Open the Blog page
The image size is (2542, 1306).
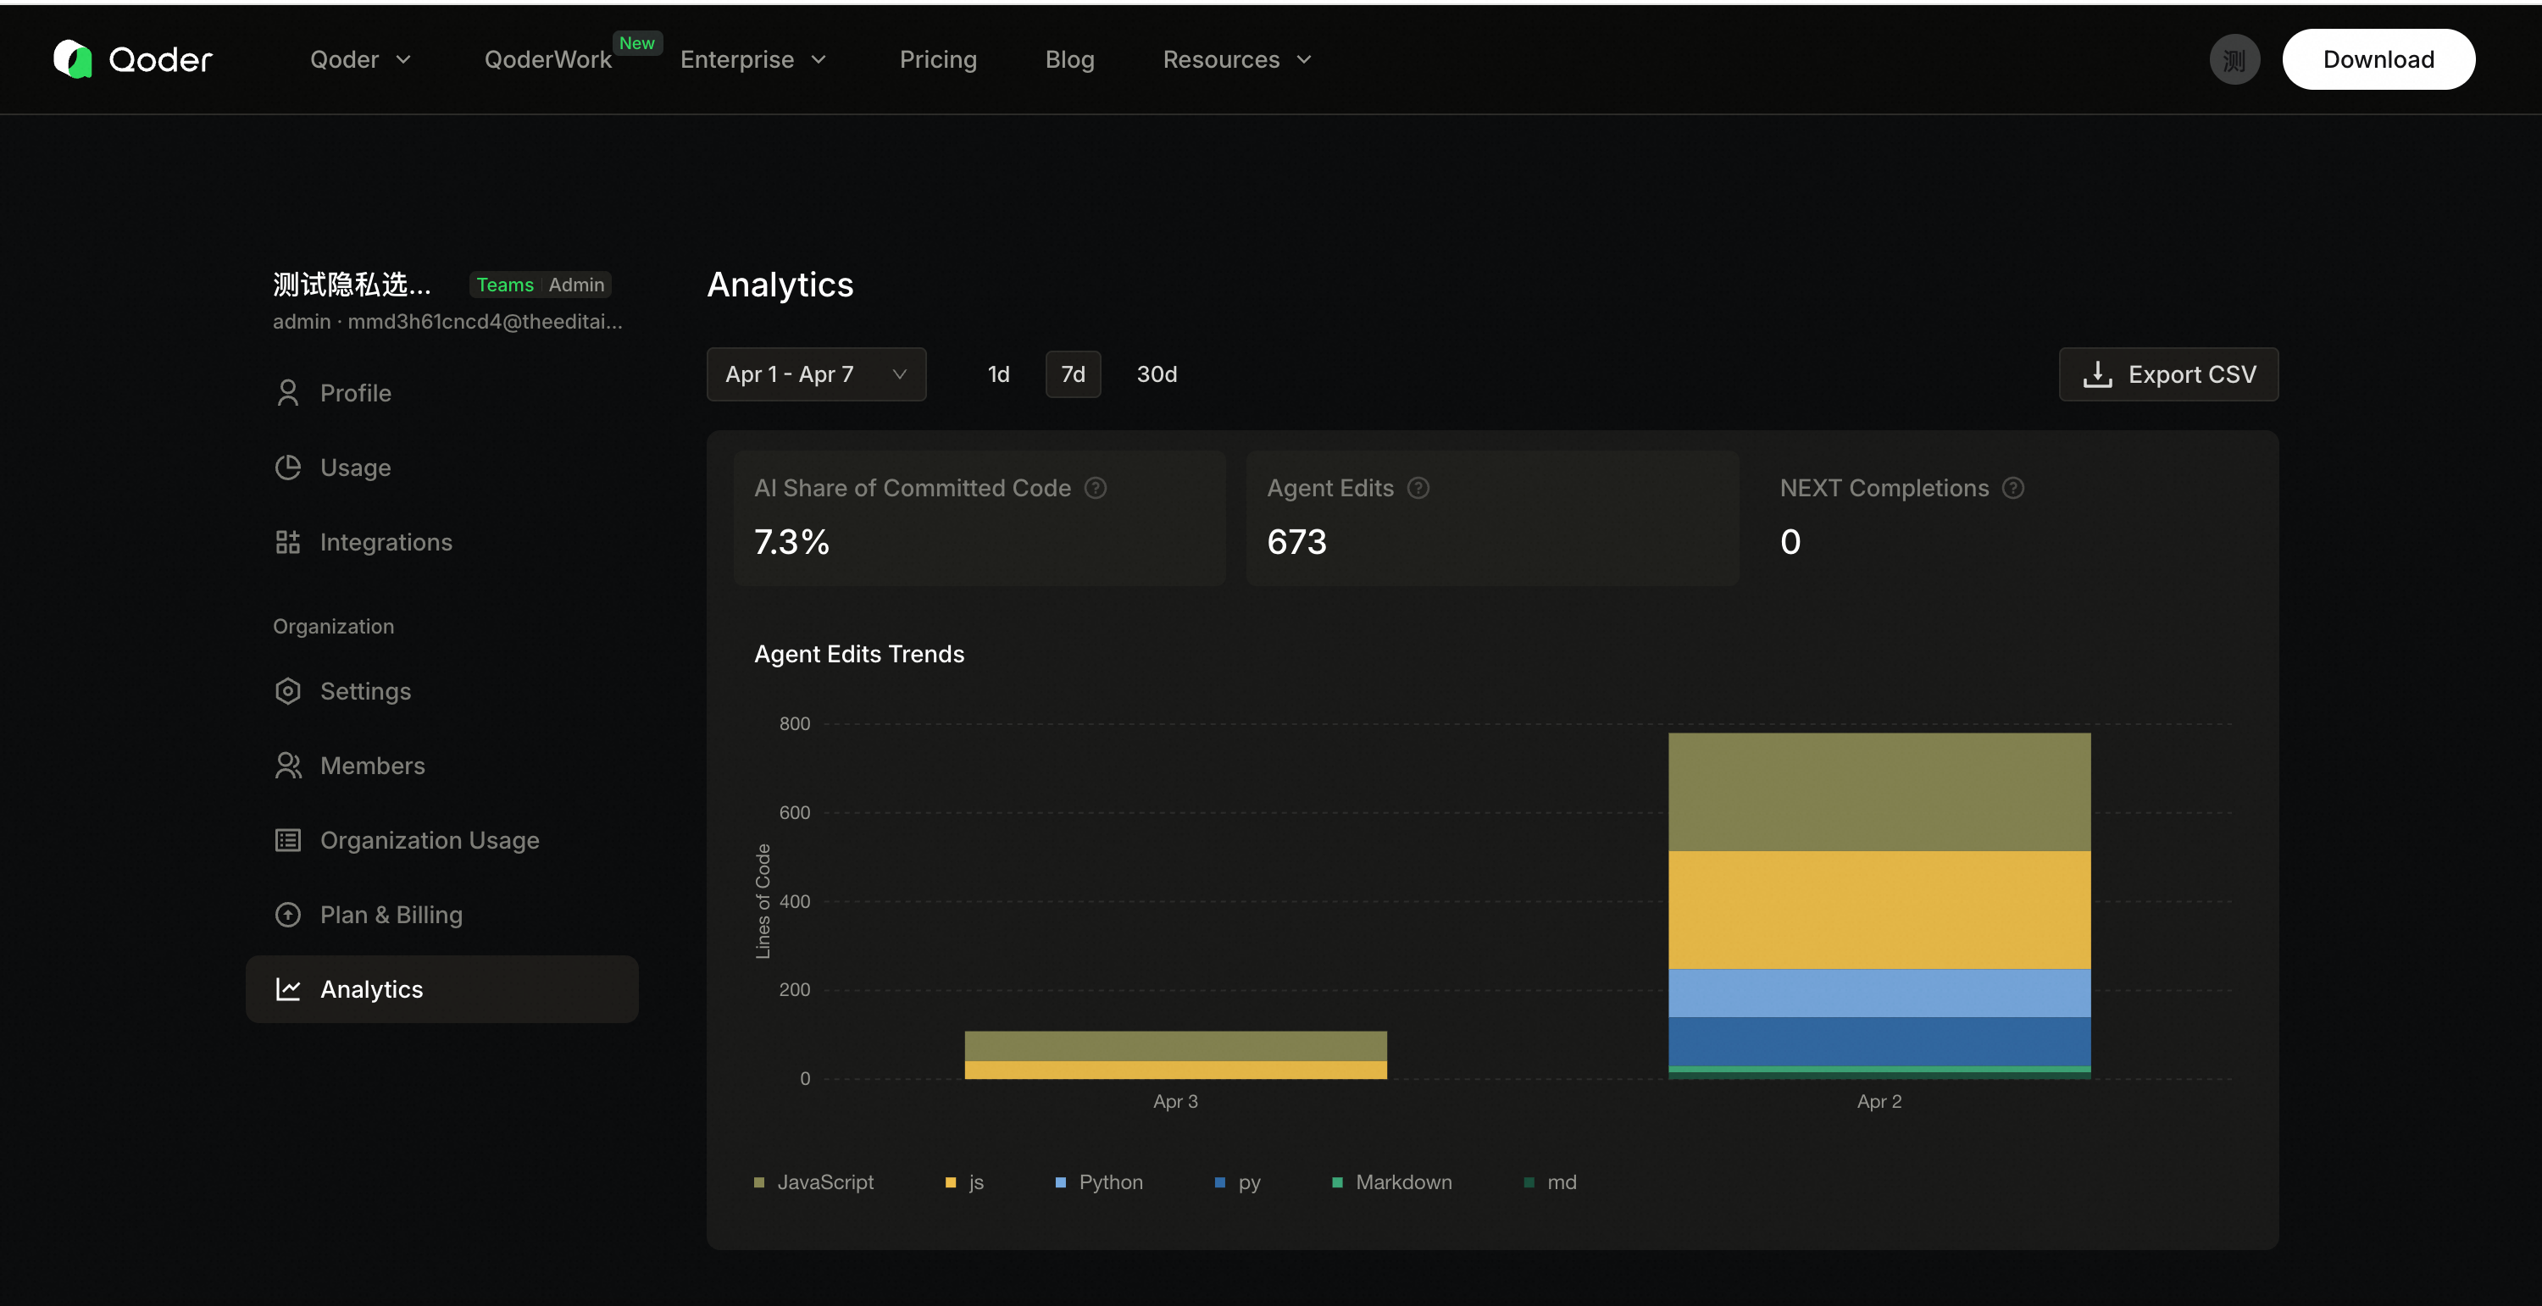pyautogui.click(x=1069, y=60)
